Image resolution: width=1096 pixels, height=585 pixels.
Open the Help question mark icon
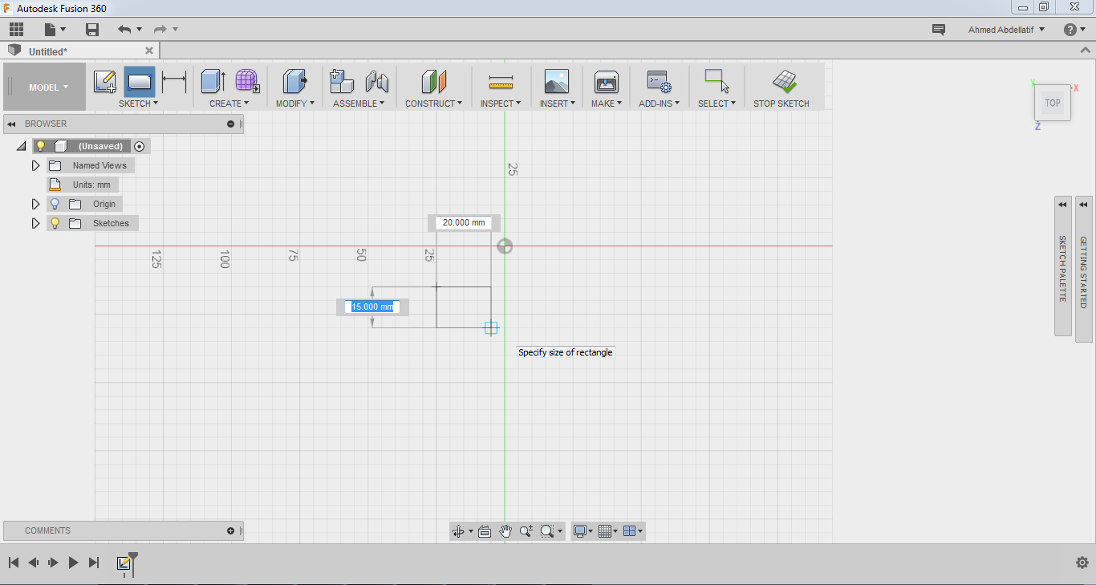coord(1070,30)
